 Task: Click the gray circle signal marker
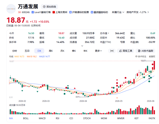[x=149, y=79]
